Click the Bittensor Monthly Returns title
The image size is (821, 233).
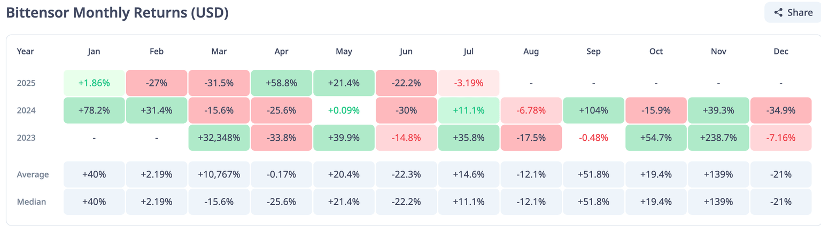coord(117,13)
